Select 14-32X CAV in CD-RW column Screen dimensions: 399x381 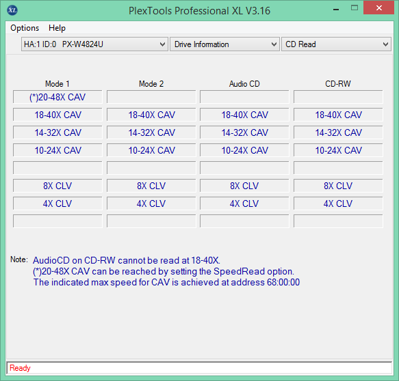click(x=338, y=132)
